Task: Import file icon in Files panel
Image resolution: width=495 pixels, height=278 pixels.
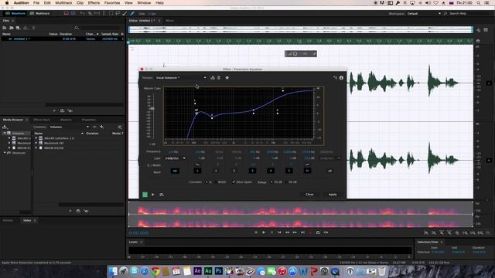Action: (12, 28)
